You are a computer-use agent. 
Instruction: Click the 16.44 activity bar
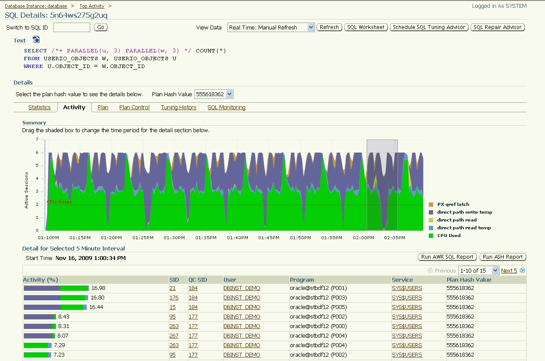click(55, 307)
